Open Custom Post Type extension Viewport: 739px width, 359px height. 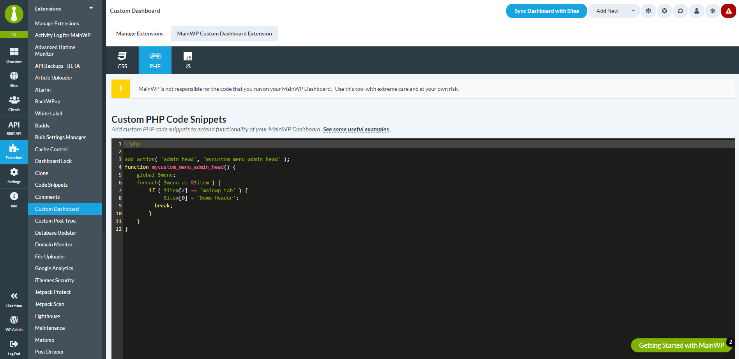(x=55, y=221)
